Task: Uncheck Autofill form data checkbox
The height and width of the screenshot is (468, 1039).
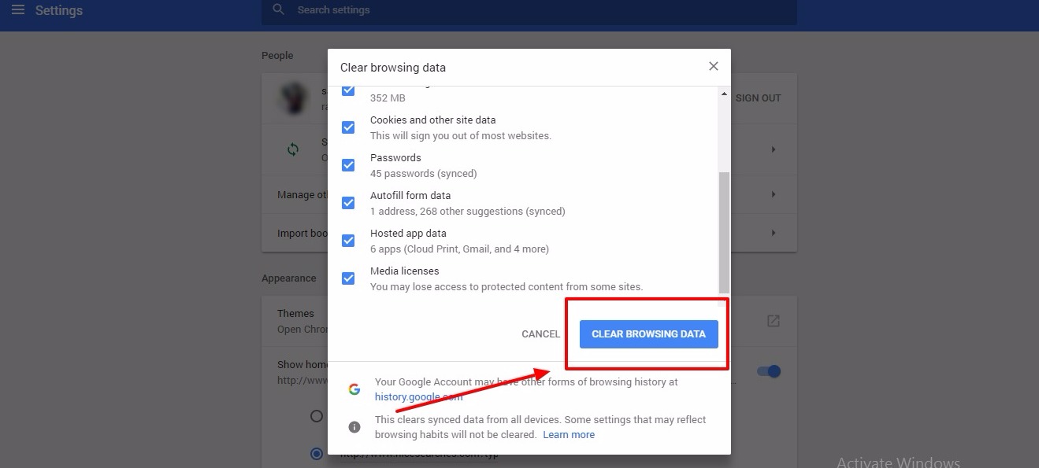Action: [x=348, y=203]
